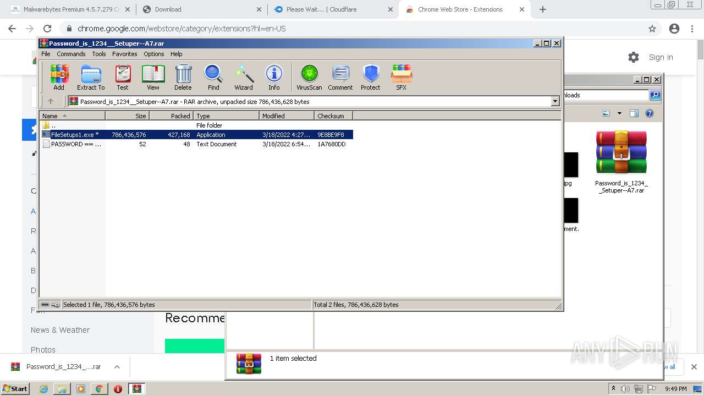
Task: Expand downloaded rar file options chevron
Action: tap(117, 367)
